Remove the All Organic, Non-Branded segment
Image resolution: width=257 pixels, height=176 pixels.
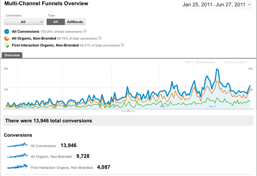tap(100, 38)
